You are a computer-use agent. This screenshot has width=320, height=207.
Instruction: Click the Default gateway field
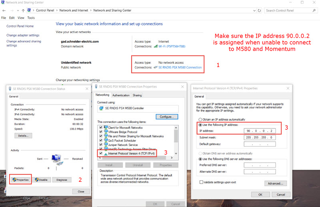pos(260,144)
